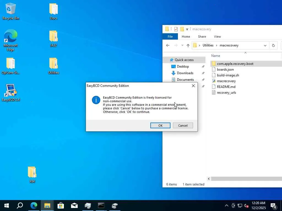Select the com.apple.recovery.boot folder
The image size is (282, 211).
click(246, 64)
